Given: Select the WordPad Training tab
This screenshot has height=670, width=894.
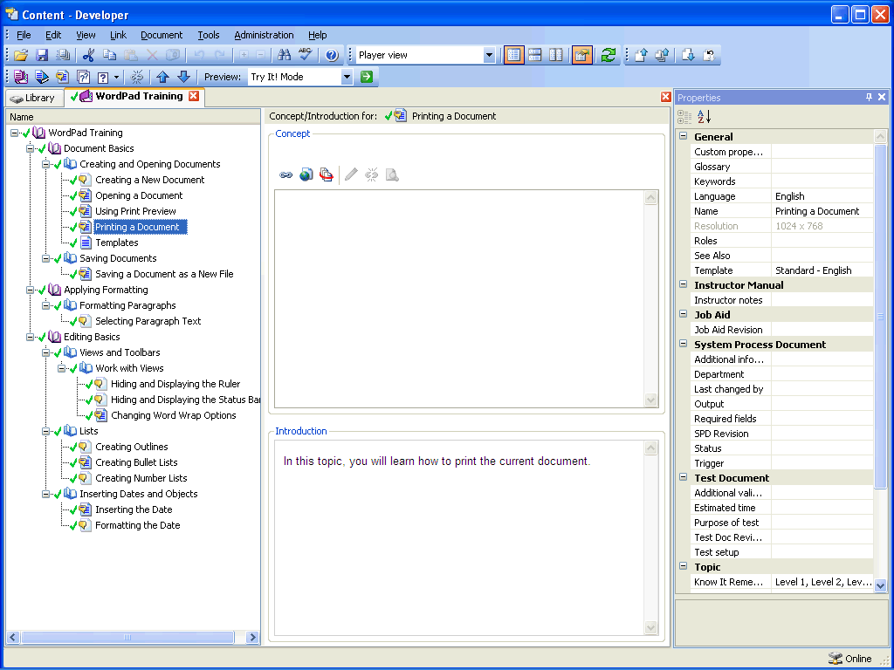Looking at the screenshot, I should [133, 96].
